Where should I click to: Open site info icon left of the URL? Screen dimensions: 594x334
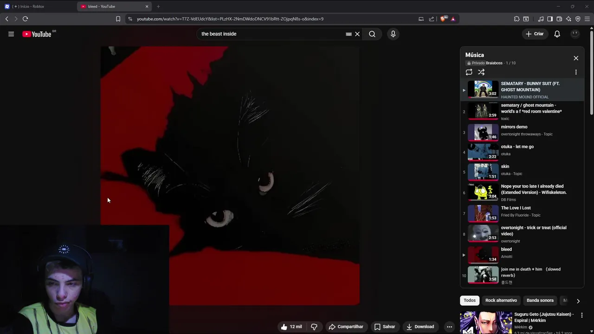click(x=130, y=19)
